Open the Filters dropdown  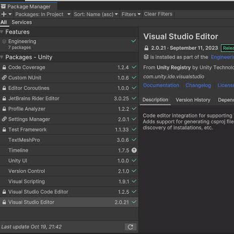[131, 14]
